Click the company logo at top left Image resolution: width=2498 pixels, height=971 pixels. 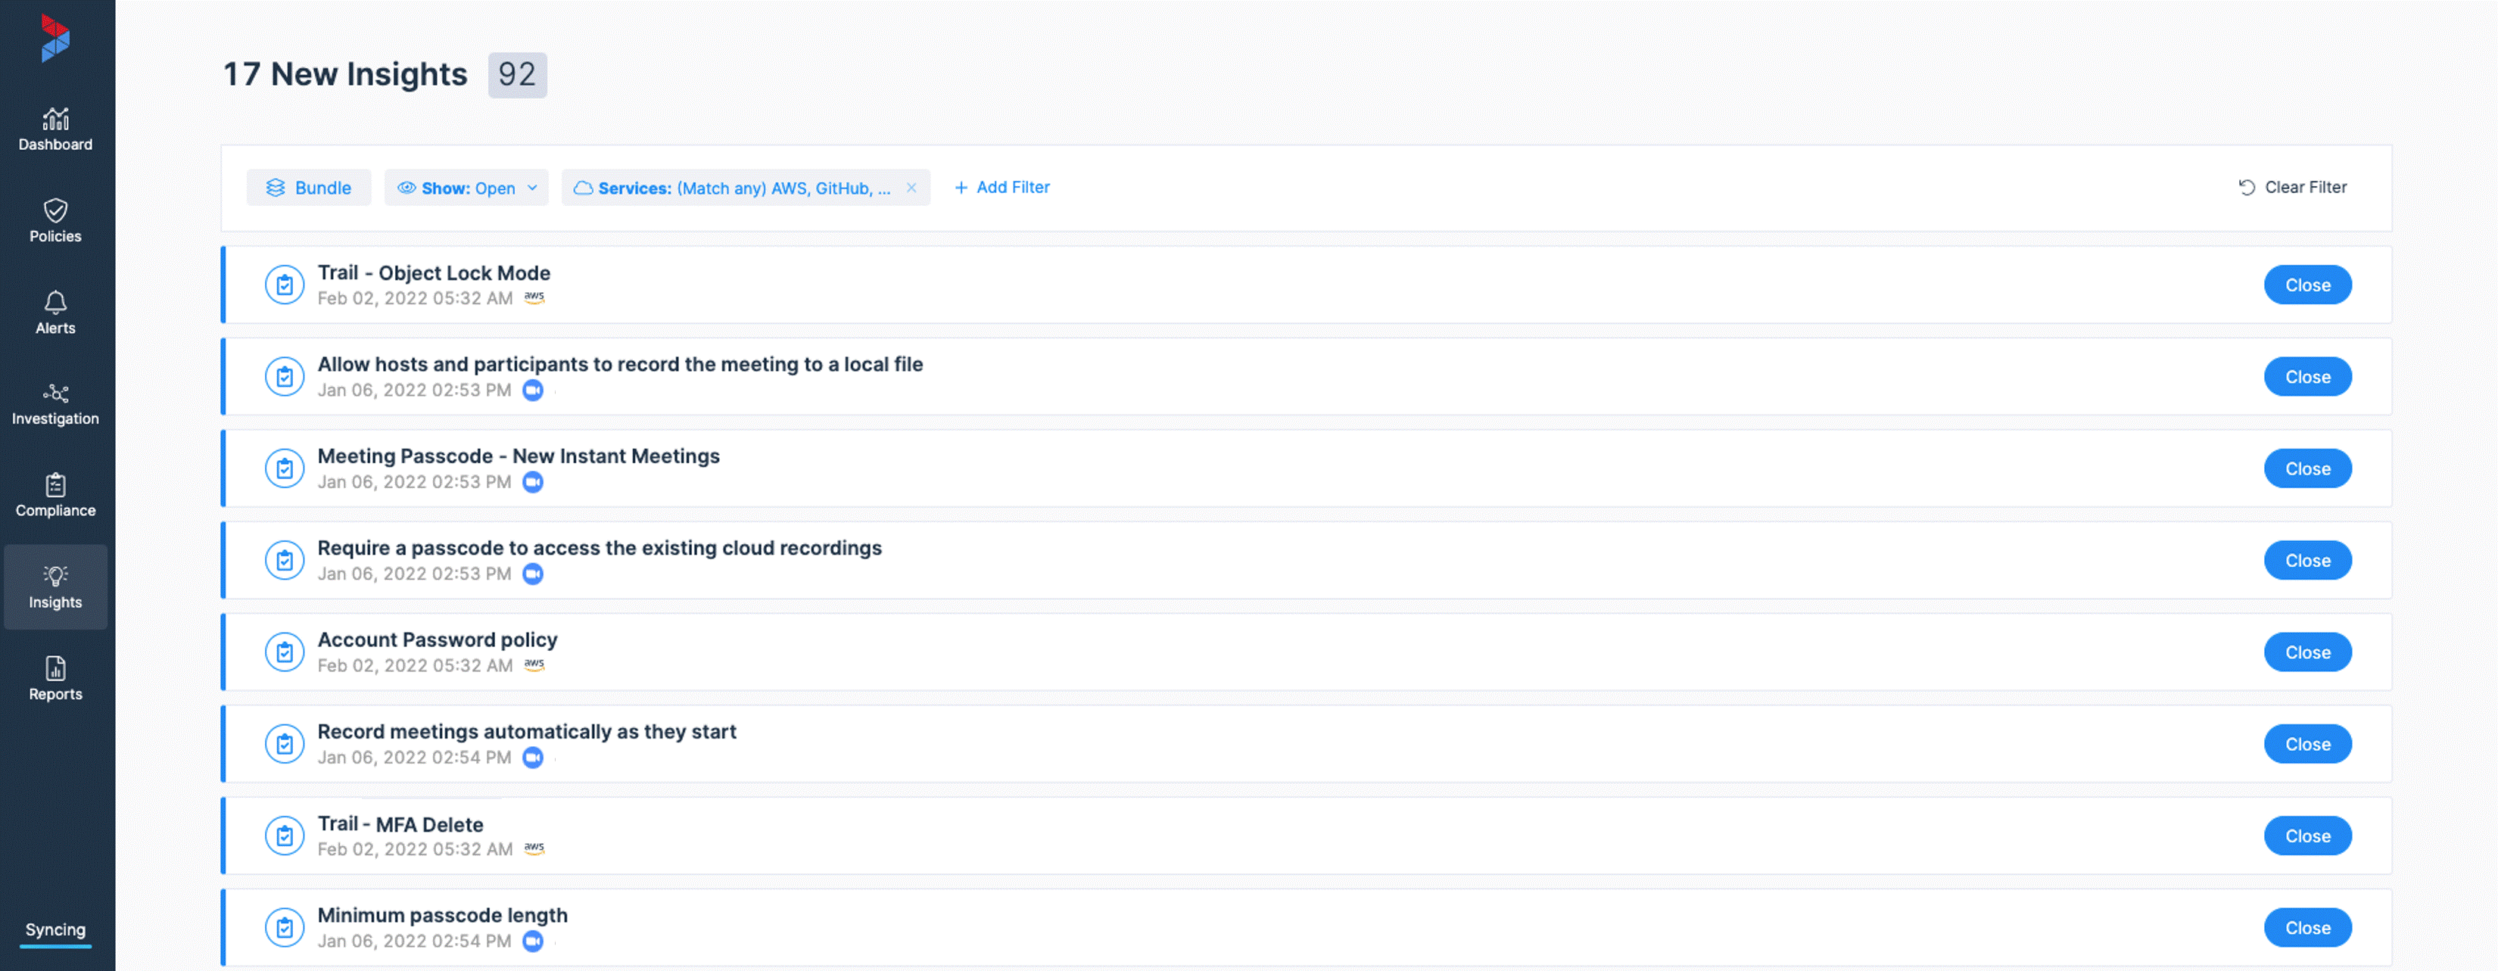coord(55,38)
